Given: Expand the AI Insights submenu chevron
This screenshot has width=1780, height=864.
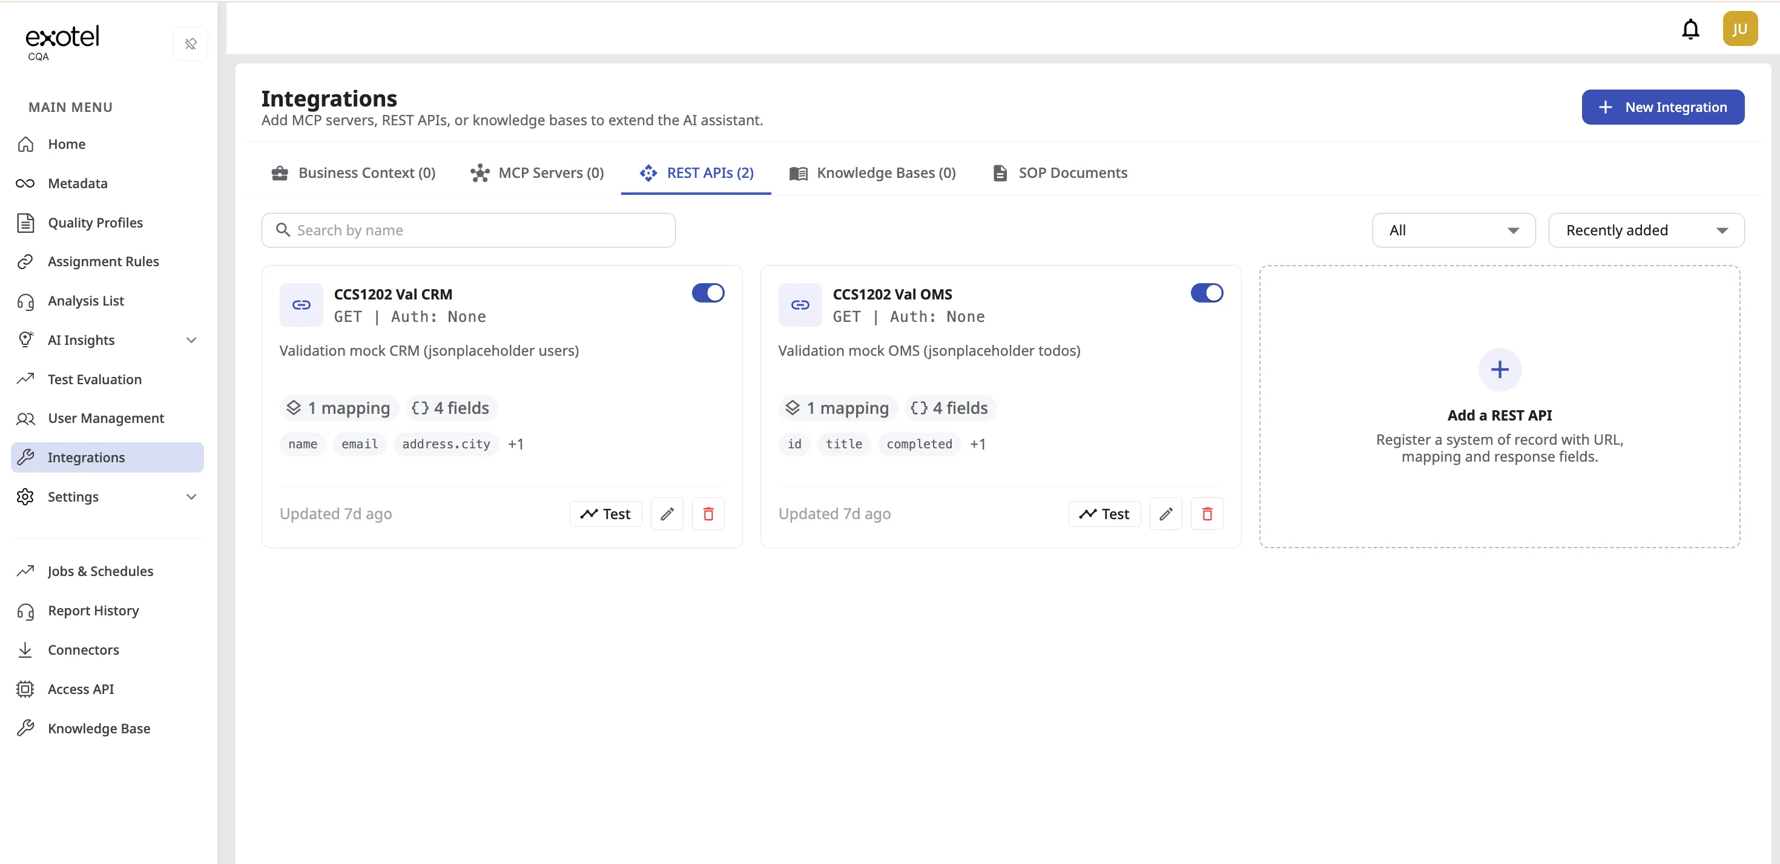Looking at the screenshot, I should (x=191, y=341).
